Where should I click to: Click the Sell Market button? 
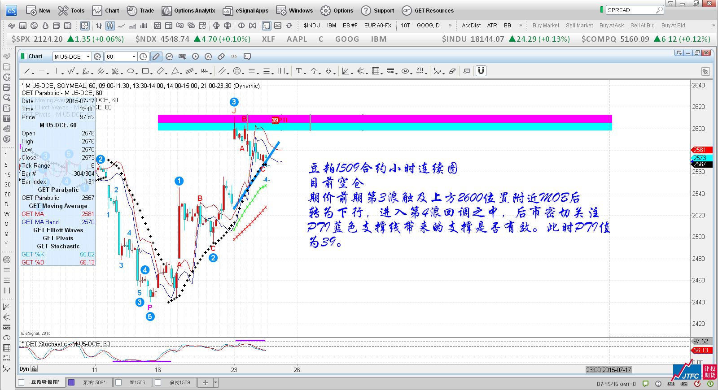tap(579, 26)
